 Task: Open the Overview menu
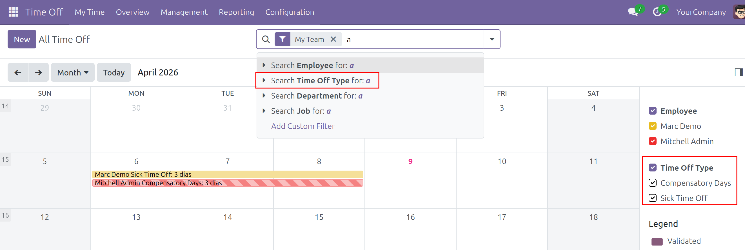pos(132,12)
